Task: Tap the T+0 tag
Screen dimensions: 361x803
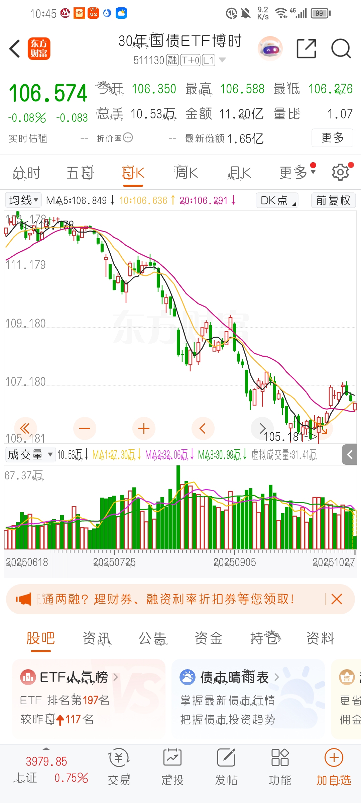Action: pos(191,60)
